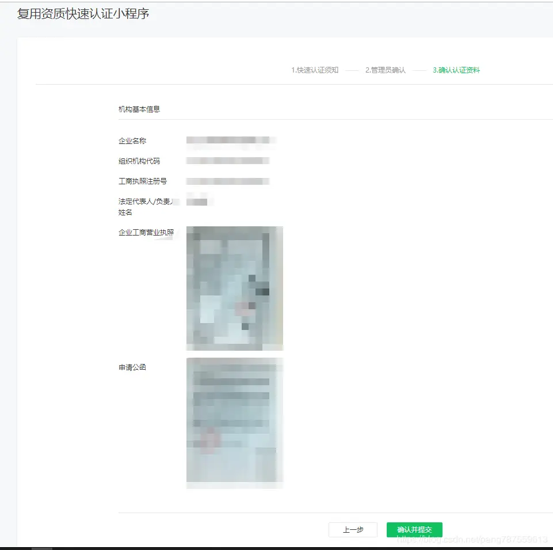Click the 确认并提交 submit button

click(x=414, y=529)
